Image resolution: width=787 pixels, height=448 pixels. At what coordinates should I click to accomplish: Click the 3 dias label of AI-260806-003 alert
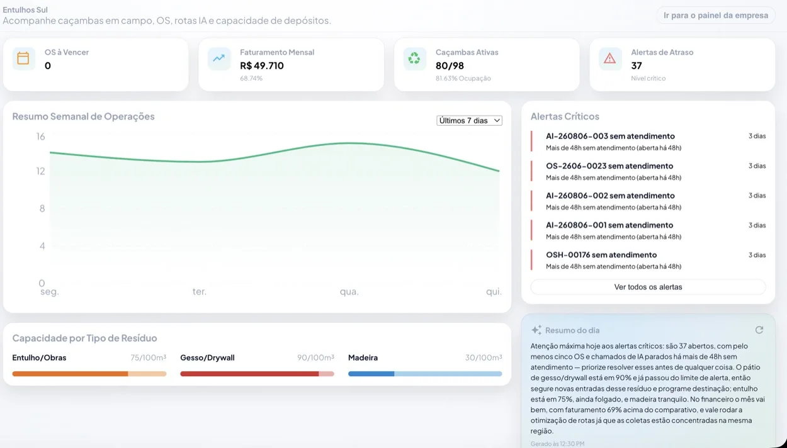click(x=757, y=136)
